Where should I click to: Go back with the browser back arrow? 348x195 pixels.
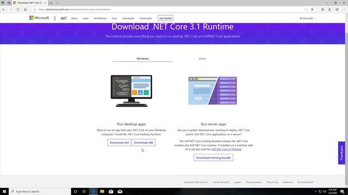[x=4, y=10]
